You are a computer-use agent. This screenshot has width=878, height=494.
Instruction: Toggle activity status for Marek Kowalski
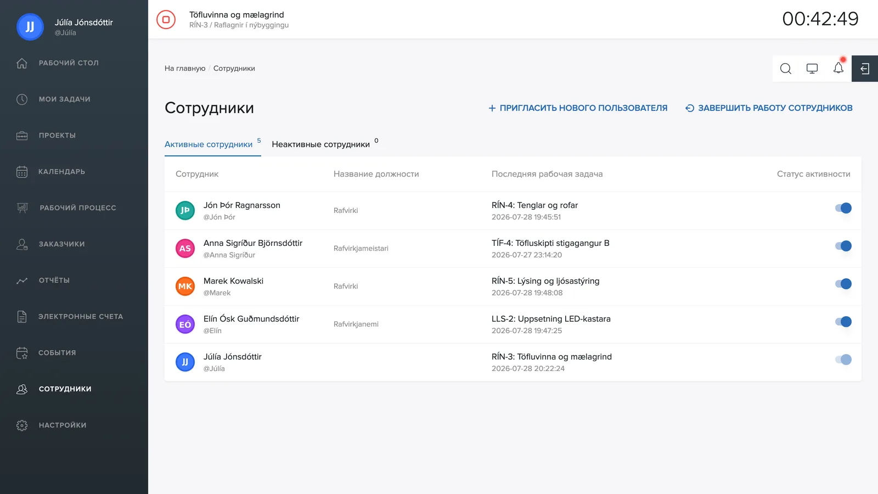[x=843, y=284]
